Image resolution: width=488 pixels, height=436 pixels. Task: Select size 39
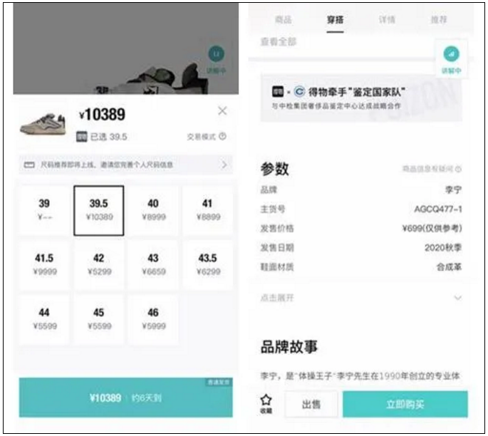[x=44, y=210]
